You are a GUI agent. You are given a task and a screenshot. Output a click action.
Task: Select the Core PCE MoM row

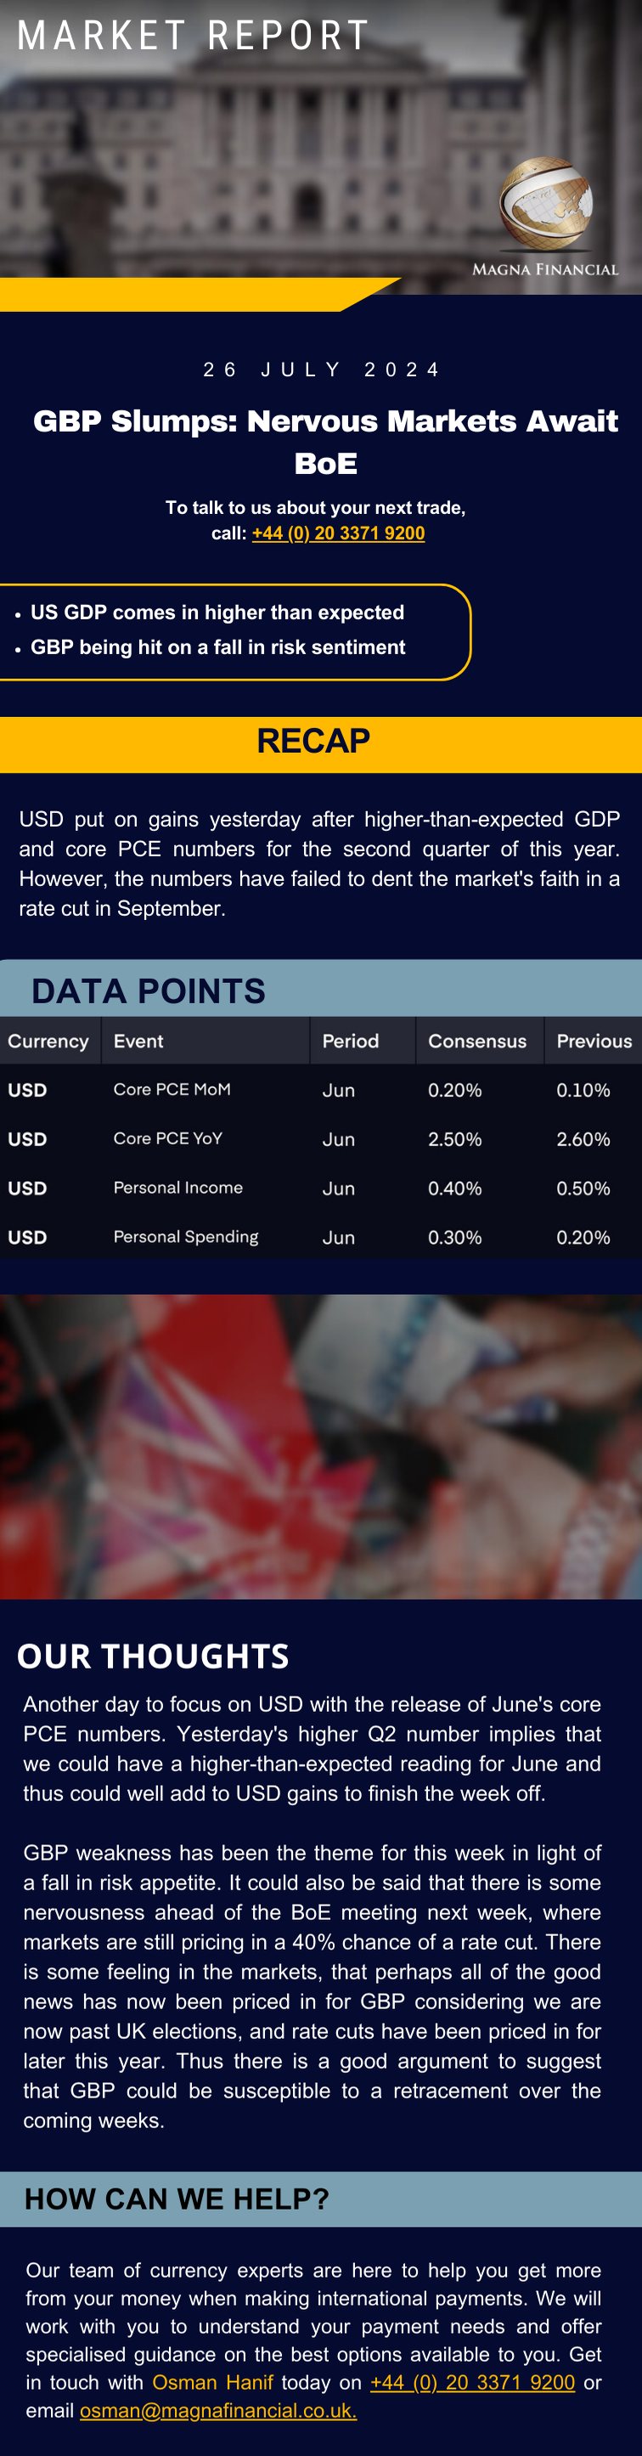[321, 1090]
